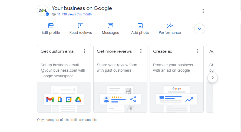Click the Gmail icon in email card
This screenshot has width=241, height=132.
pyautogui.click(x=50, y=100)
